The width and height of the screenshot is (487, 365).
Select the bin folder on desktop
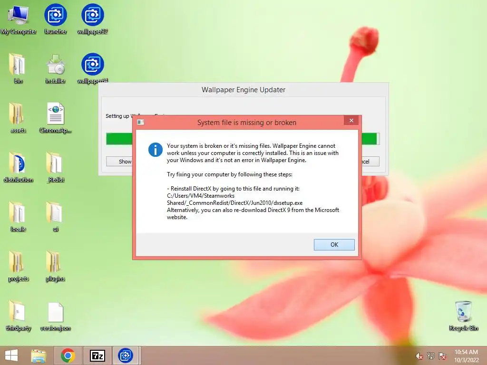(x=18, y=68)
